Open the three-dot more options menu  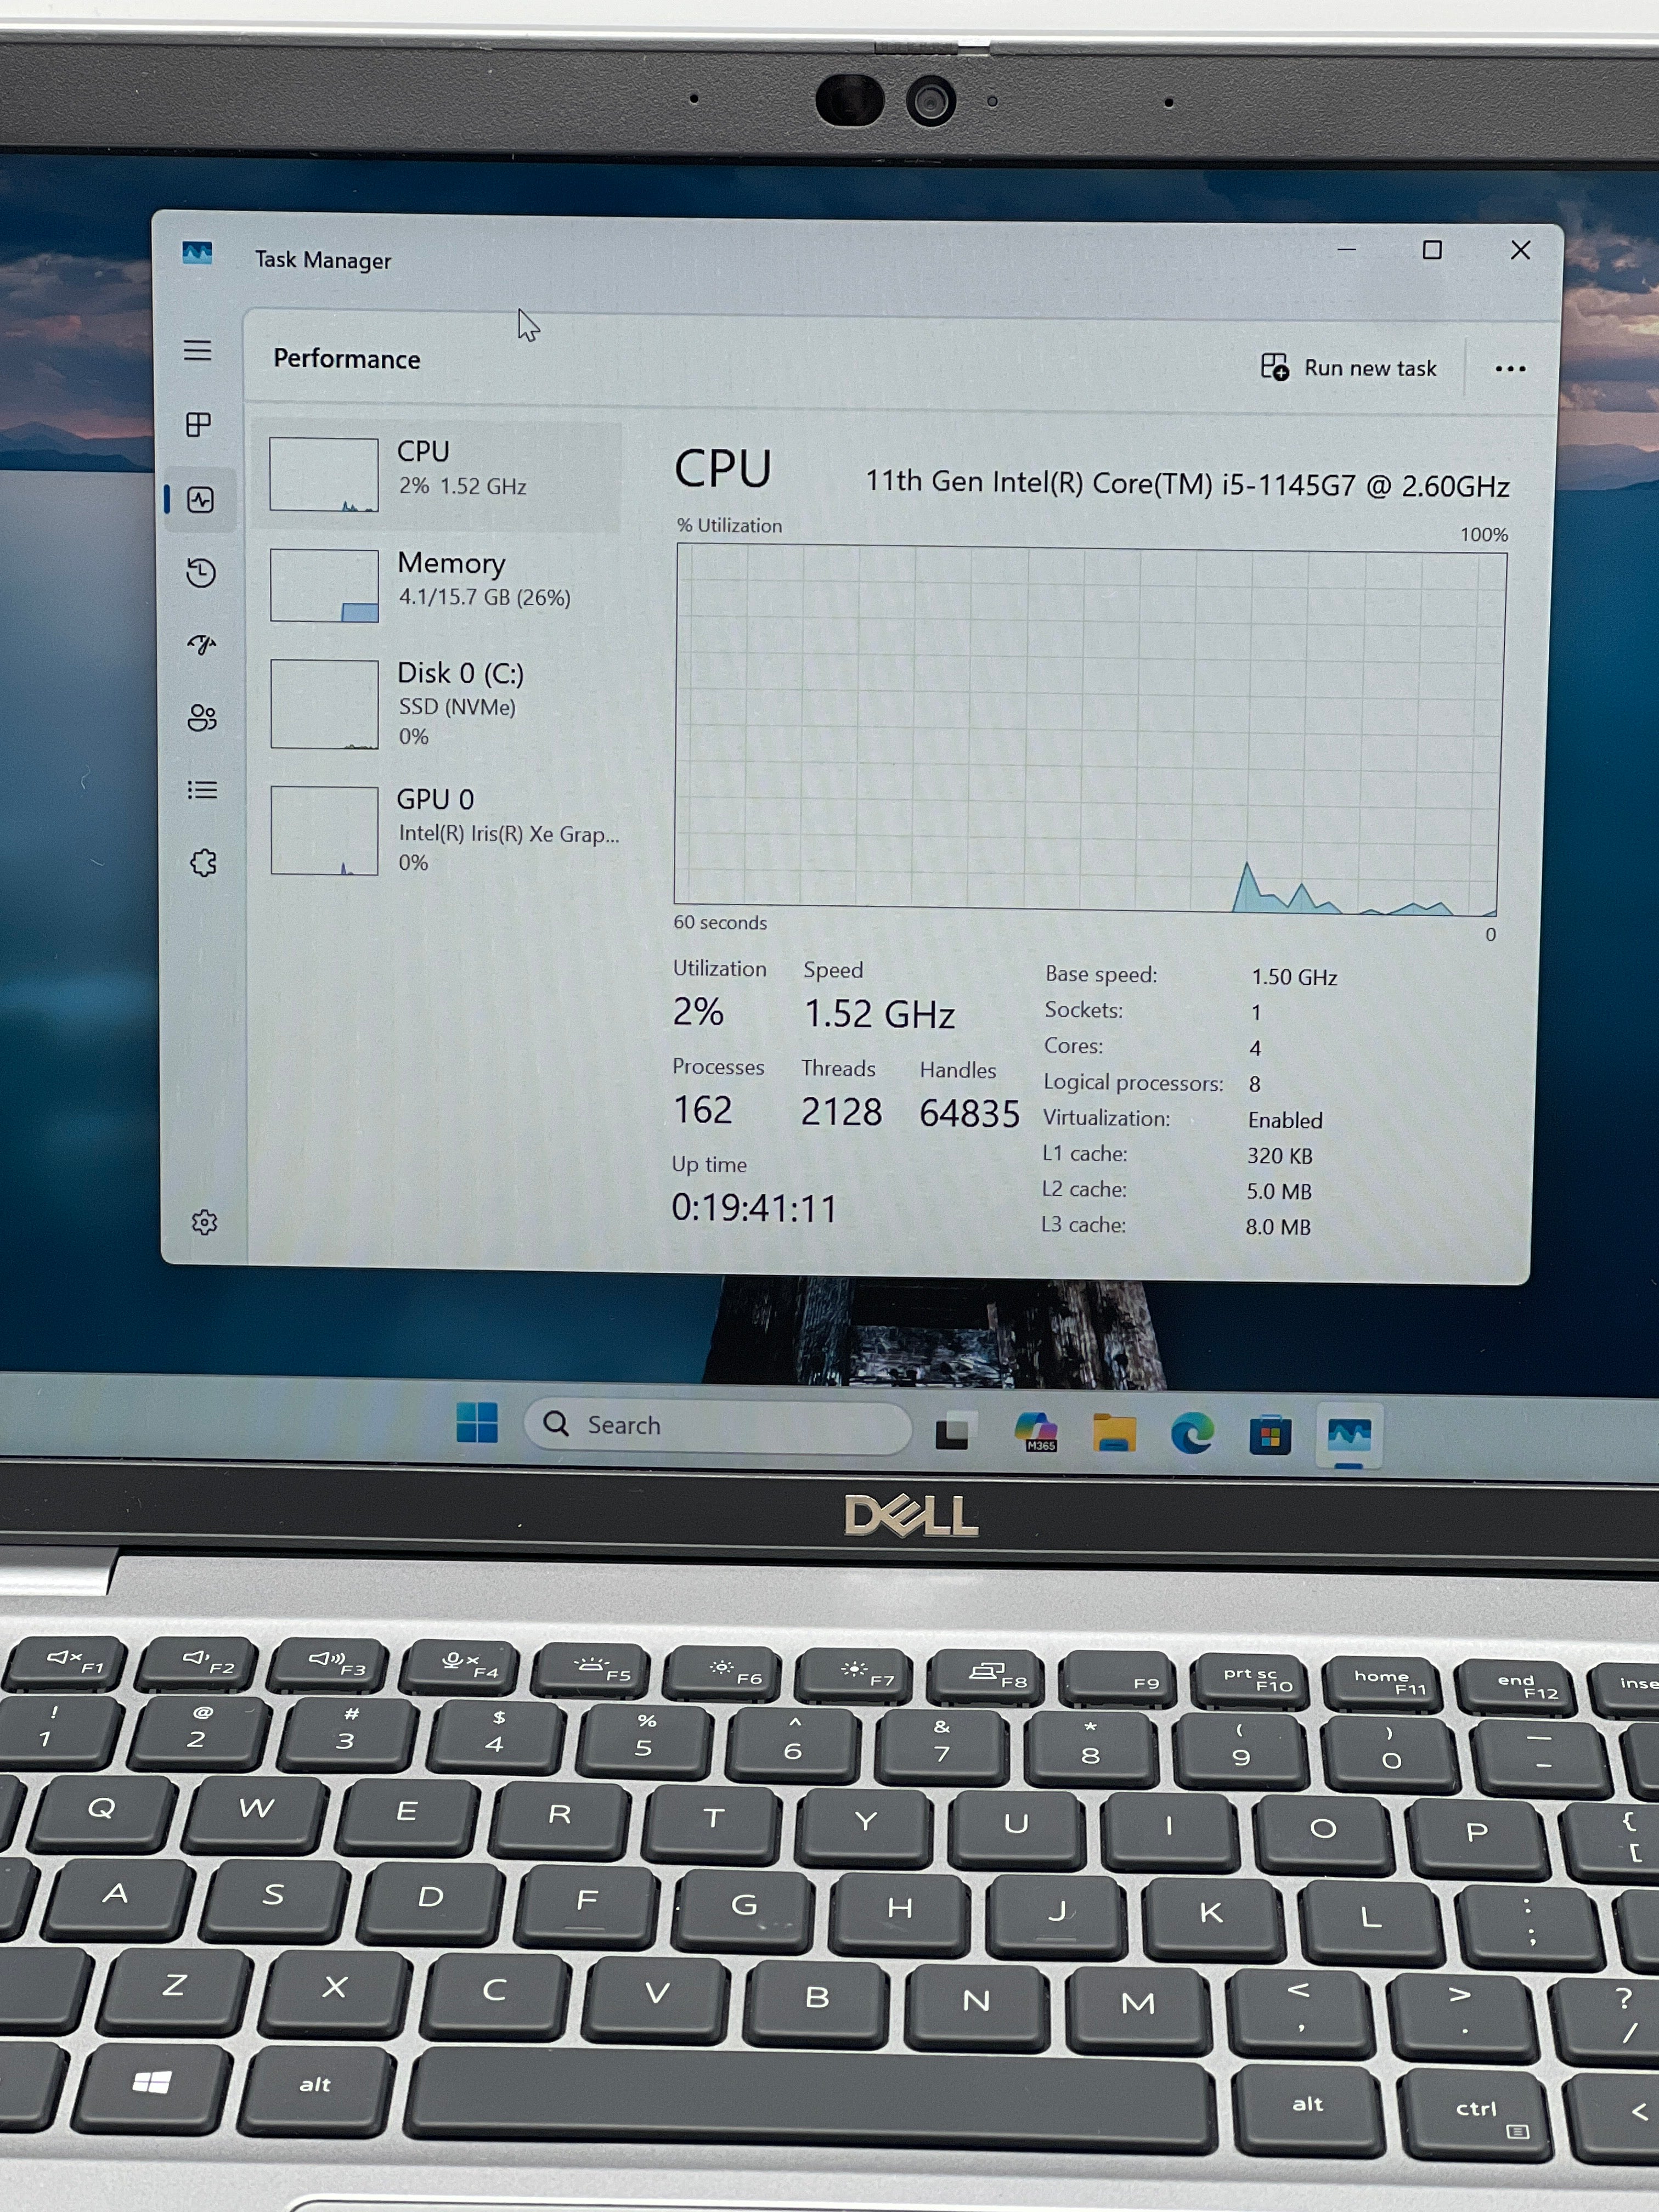pos(1510,369)
